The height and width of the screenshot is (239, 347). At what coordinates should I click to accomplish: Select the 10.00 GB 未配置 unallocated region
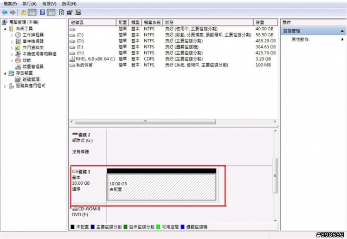pyautogui.click(x=162, y=187)
